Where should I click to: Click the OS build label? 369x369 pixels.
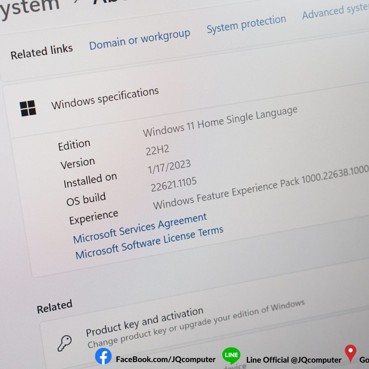coord(86,199)
